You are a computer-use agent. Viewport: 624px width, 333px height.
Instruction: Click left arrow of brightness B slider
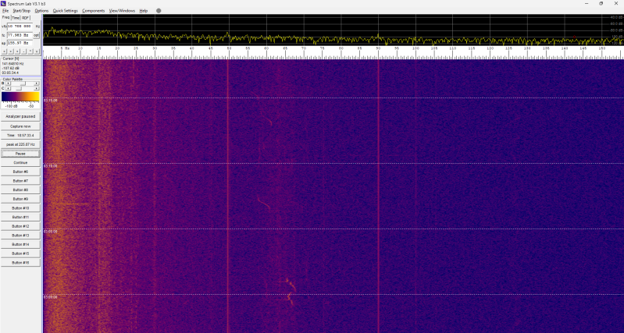tap(8, 83)
